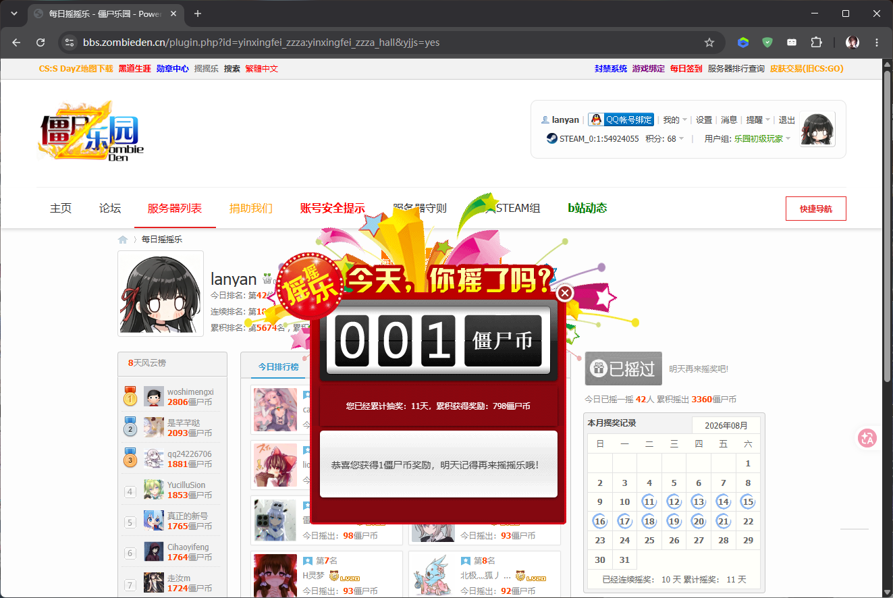The image size is (893, 598).
Task: Open lanyan's avatar in the header panel
Action: tap(817, 129)
